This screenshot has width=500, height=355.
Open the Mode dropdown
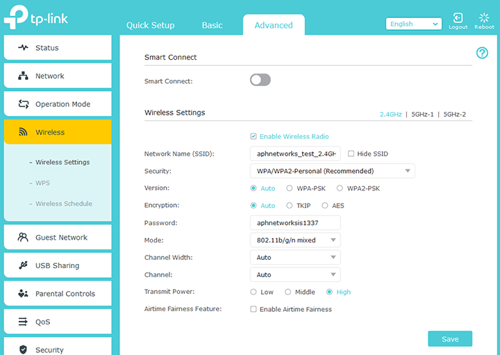tap(294, 240)
